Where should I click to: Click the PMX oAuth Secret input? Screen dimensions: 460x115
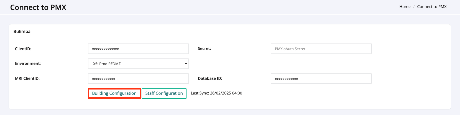point(321,49)
